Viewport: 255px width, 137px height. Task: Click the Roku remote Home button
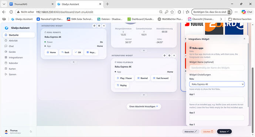(x=51, y=52)
